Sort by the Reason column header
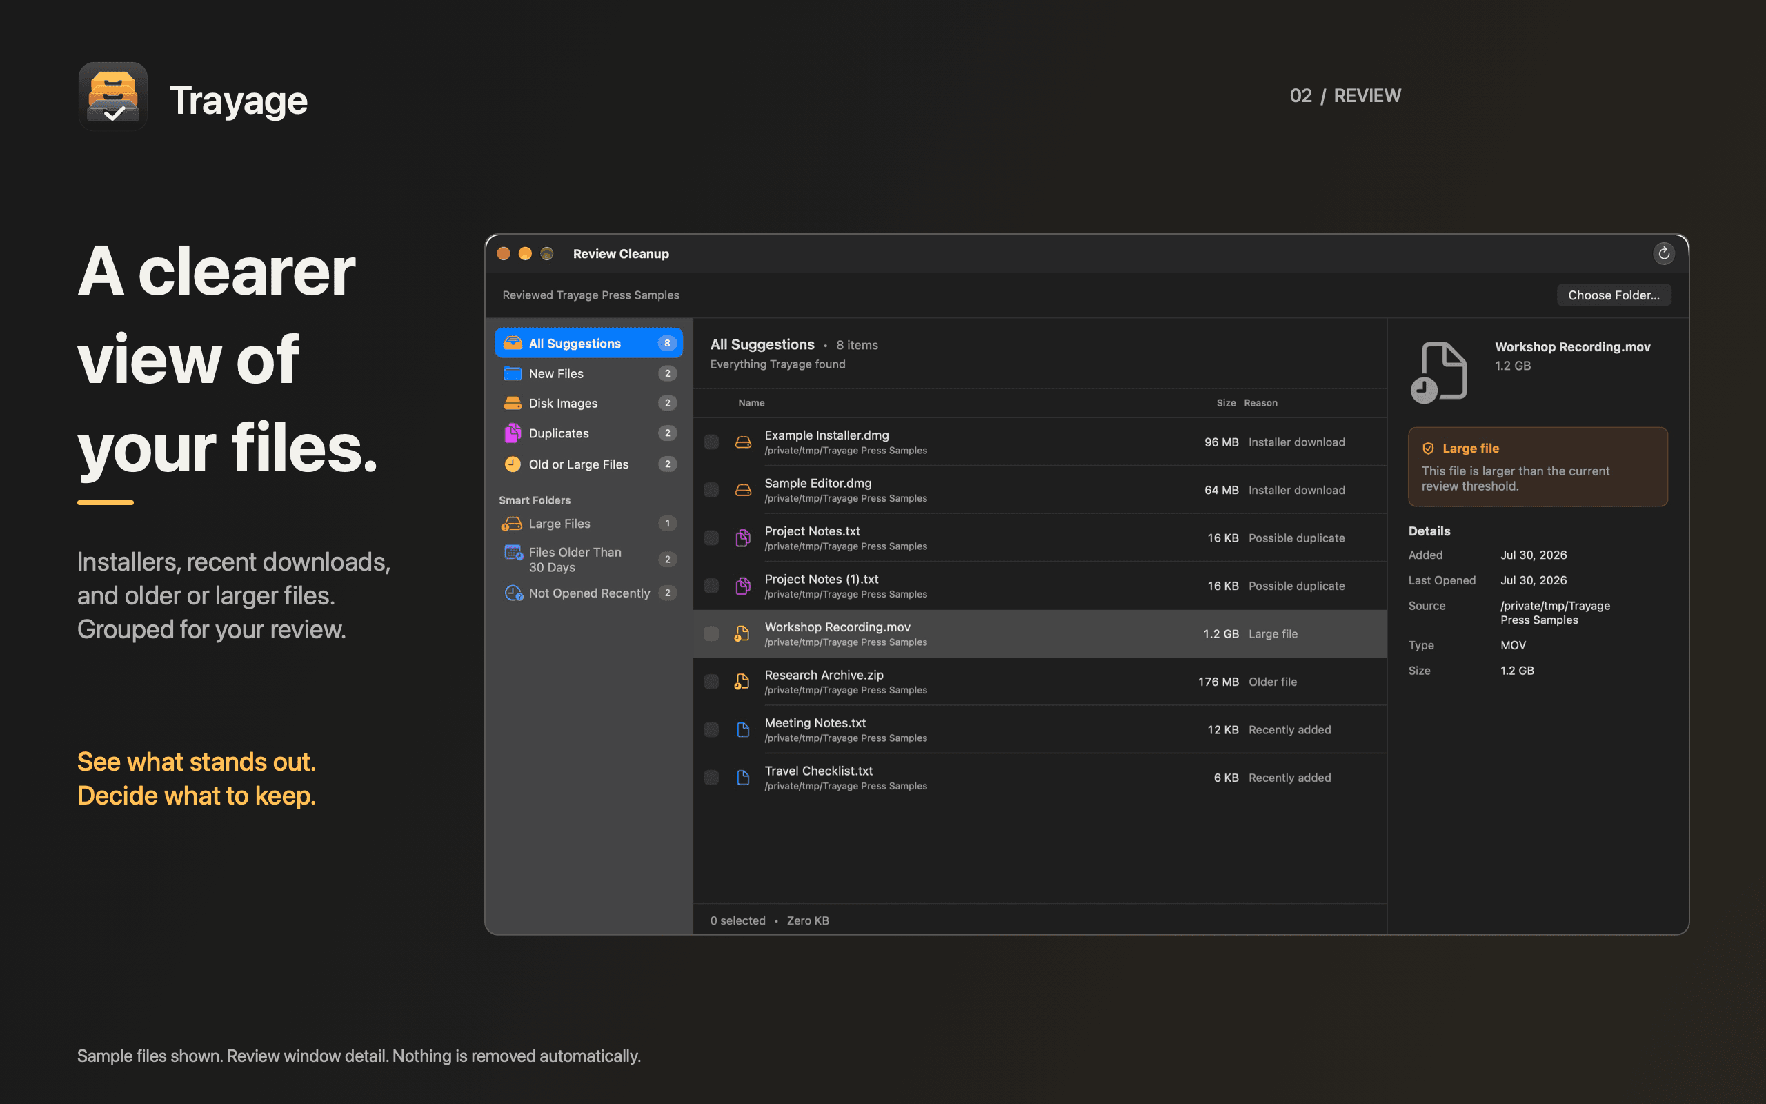 point(1260,403)
